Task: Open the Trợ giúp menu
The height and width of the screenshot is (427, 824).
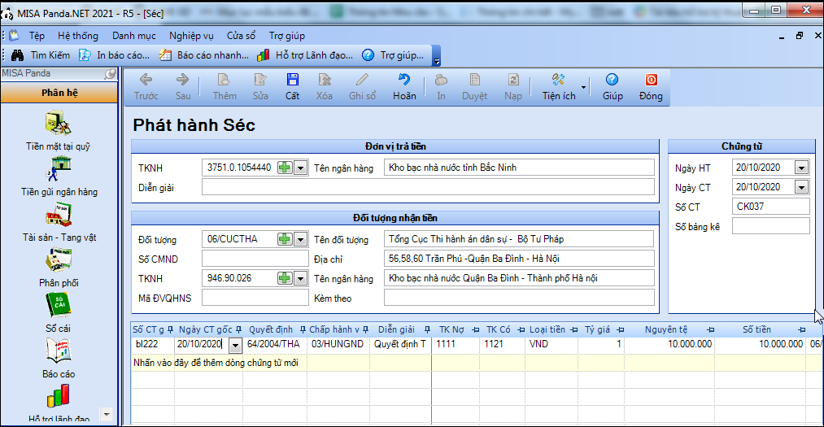Action: (287, 36)
